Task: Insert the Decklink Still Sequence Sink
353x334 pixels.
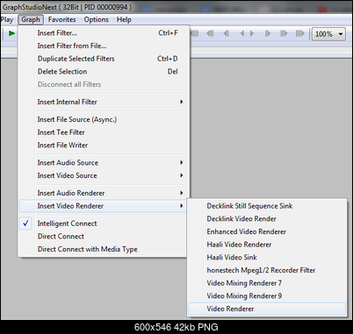Action: (x=267, y=206)
